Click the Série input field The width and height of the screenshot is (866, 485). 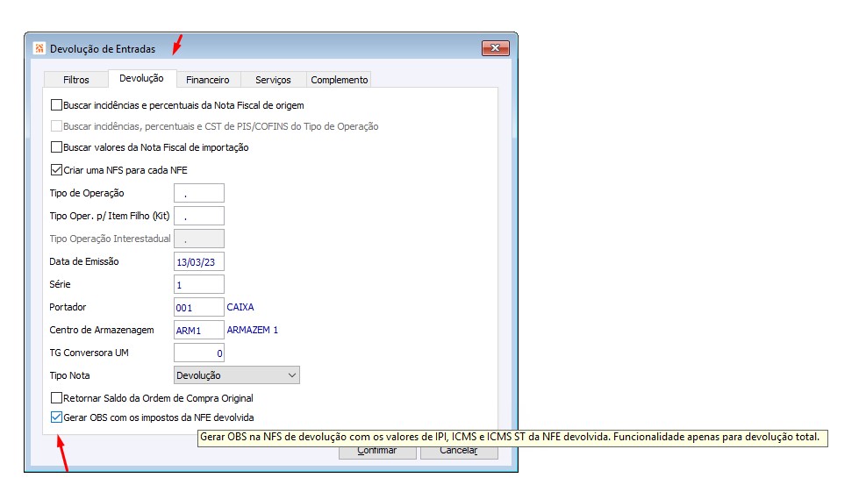199,284
